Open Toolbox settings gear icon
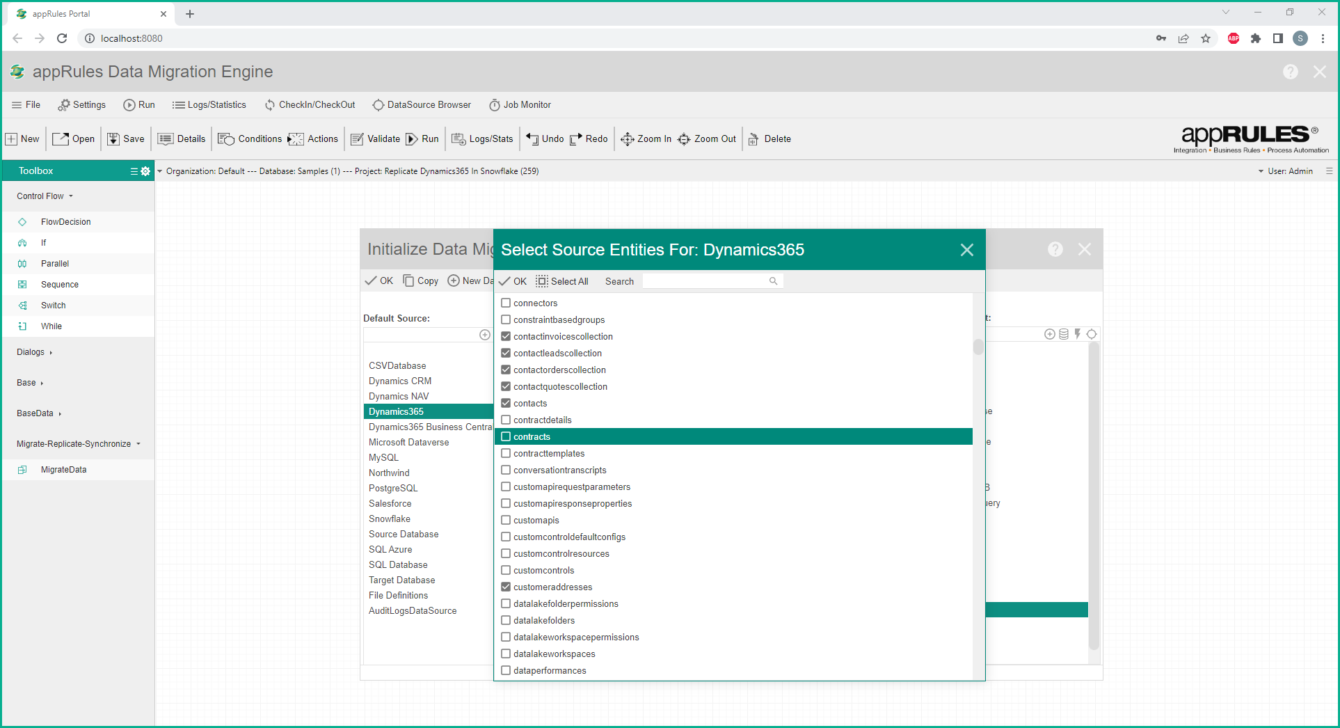1340x728 pixels. (145, 171)
